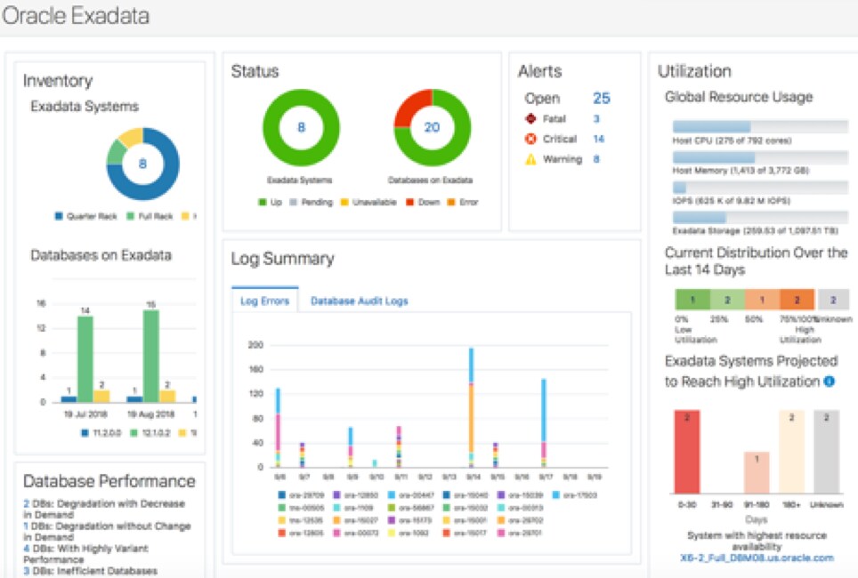The height and width of the screenshot is (578, 858).
Task: Click the red Down legend square
Action: pyautogui.click(x=409, y=203)
